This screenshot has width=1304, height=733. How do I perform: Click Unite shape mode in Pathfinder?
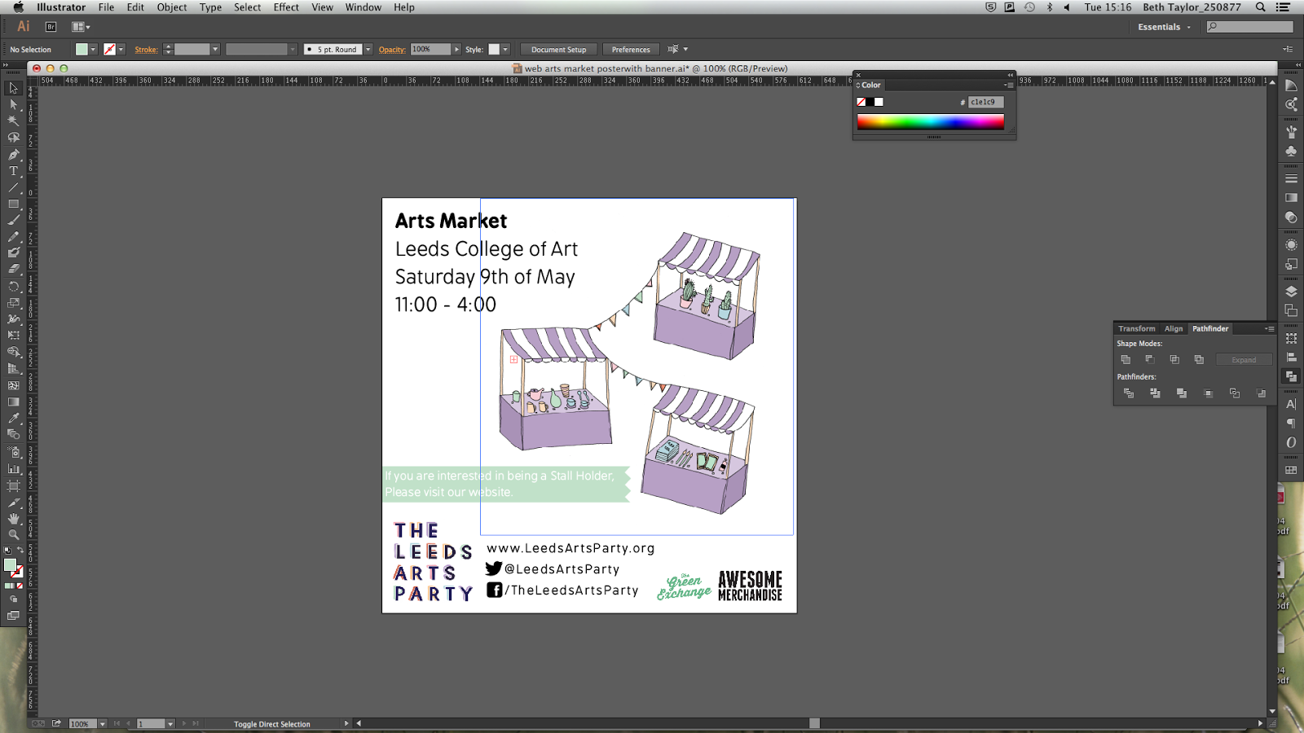(x=1126, y=359)
